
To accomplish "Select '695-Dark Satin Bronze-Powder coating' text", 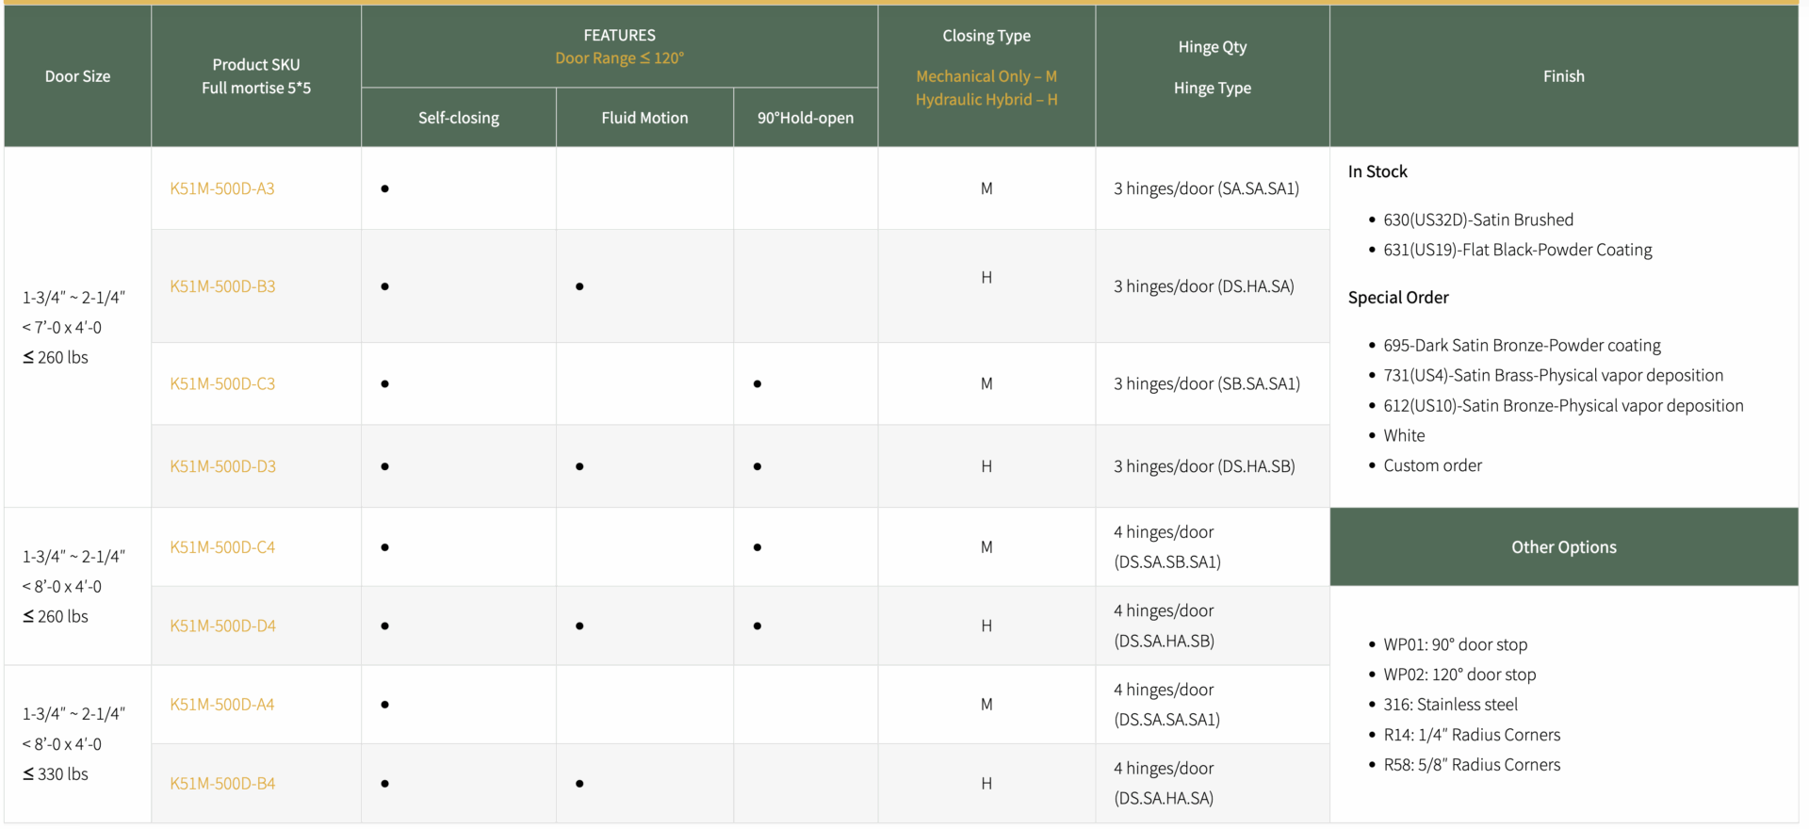I will [1522, 346].
